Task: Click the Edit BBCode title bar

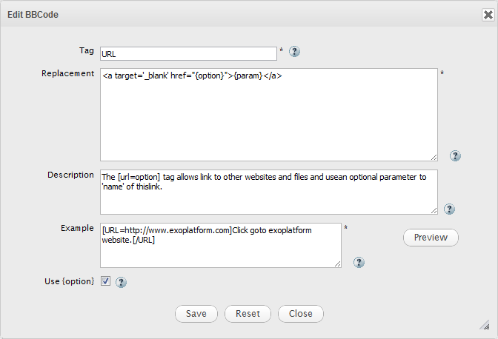Action: [222, 14]
